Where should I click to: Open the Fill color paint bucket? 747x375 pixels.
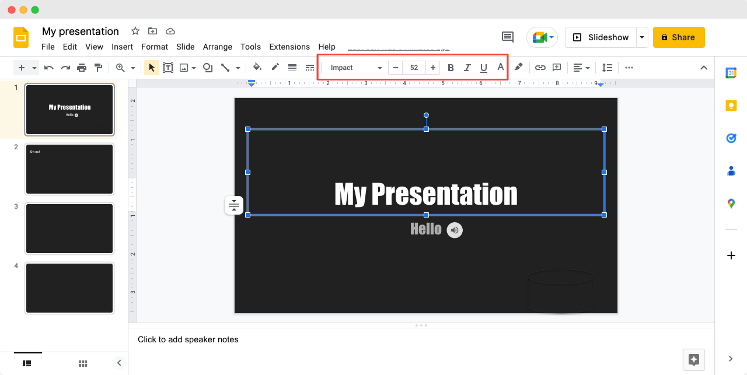257,68
